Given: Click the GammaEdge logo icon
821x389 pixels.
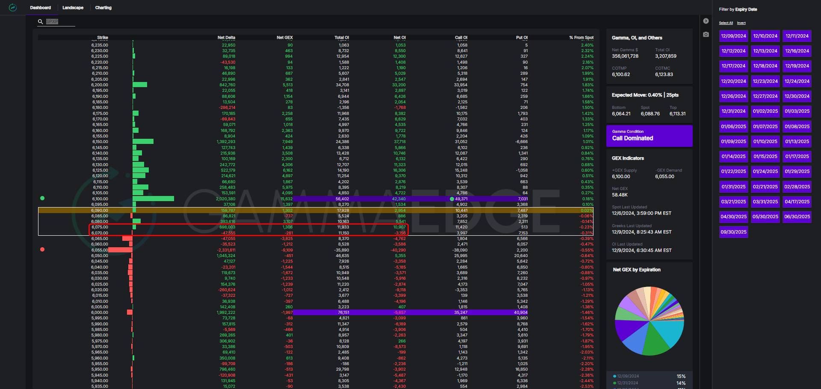Looking at the screenshot, I should tap(13, 8).
